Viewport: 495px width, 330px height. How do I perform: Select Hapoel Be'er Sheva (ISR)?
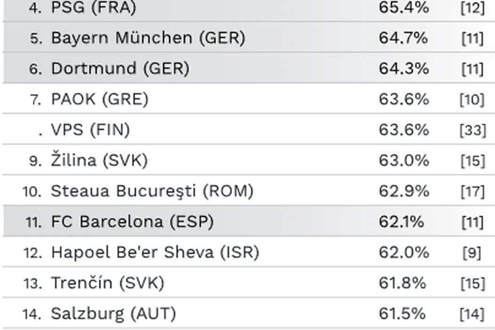[x=155, y=252]
